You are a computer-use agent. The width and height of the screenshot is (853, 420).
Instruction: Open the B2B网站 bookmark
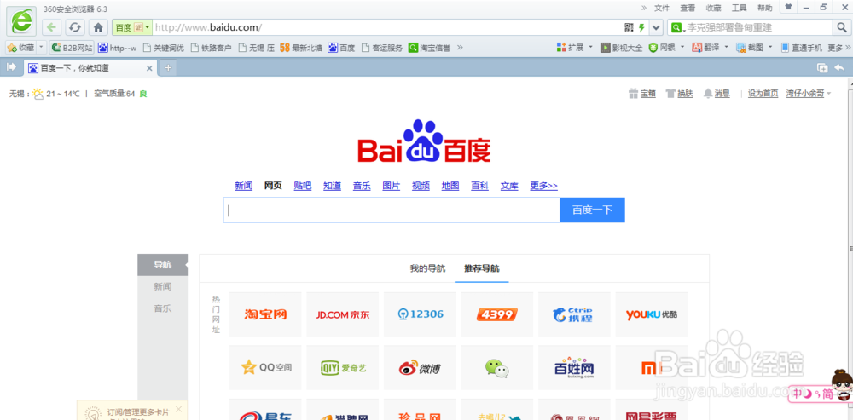[72, 48]
